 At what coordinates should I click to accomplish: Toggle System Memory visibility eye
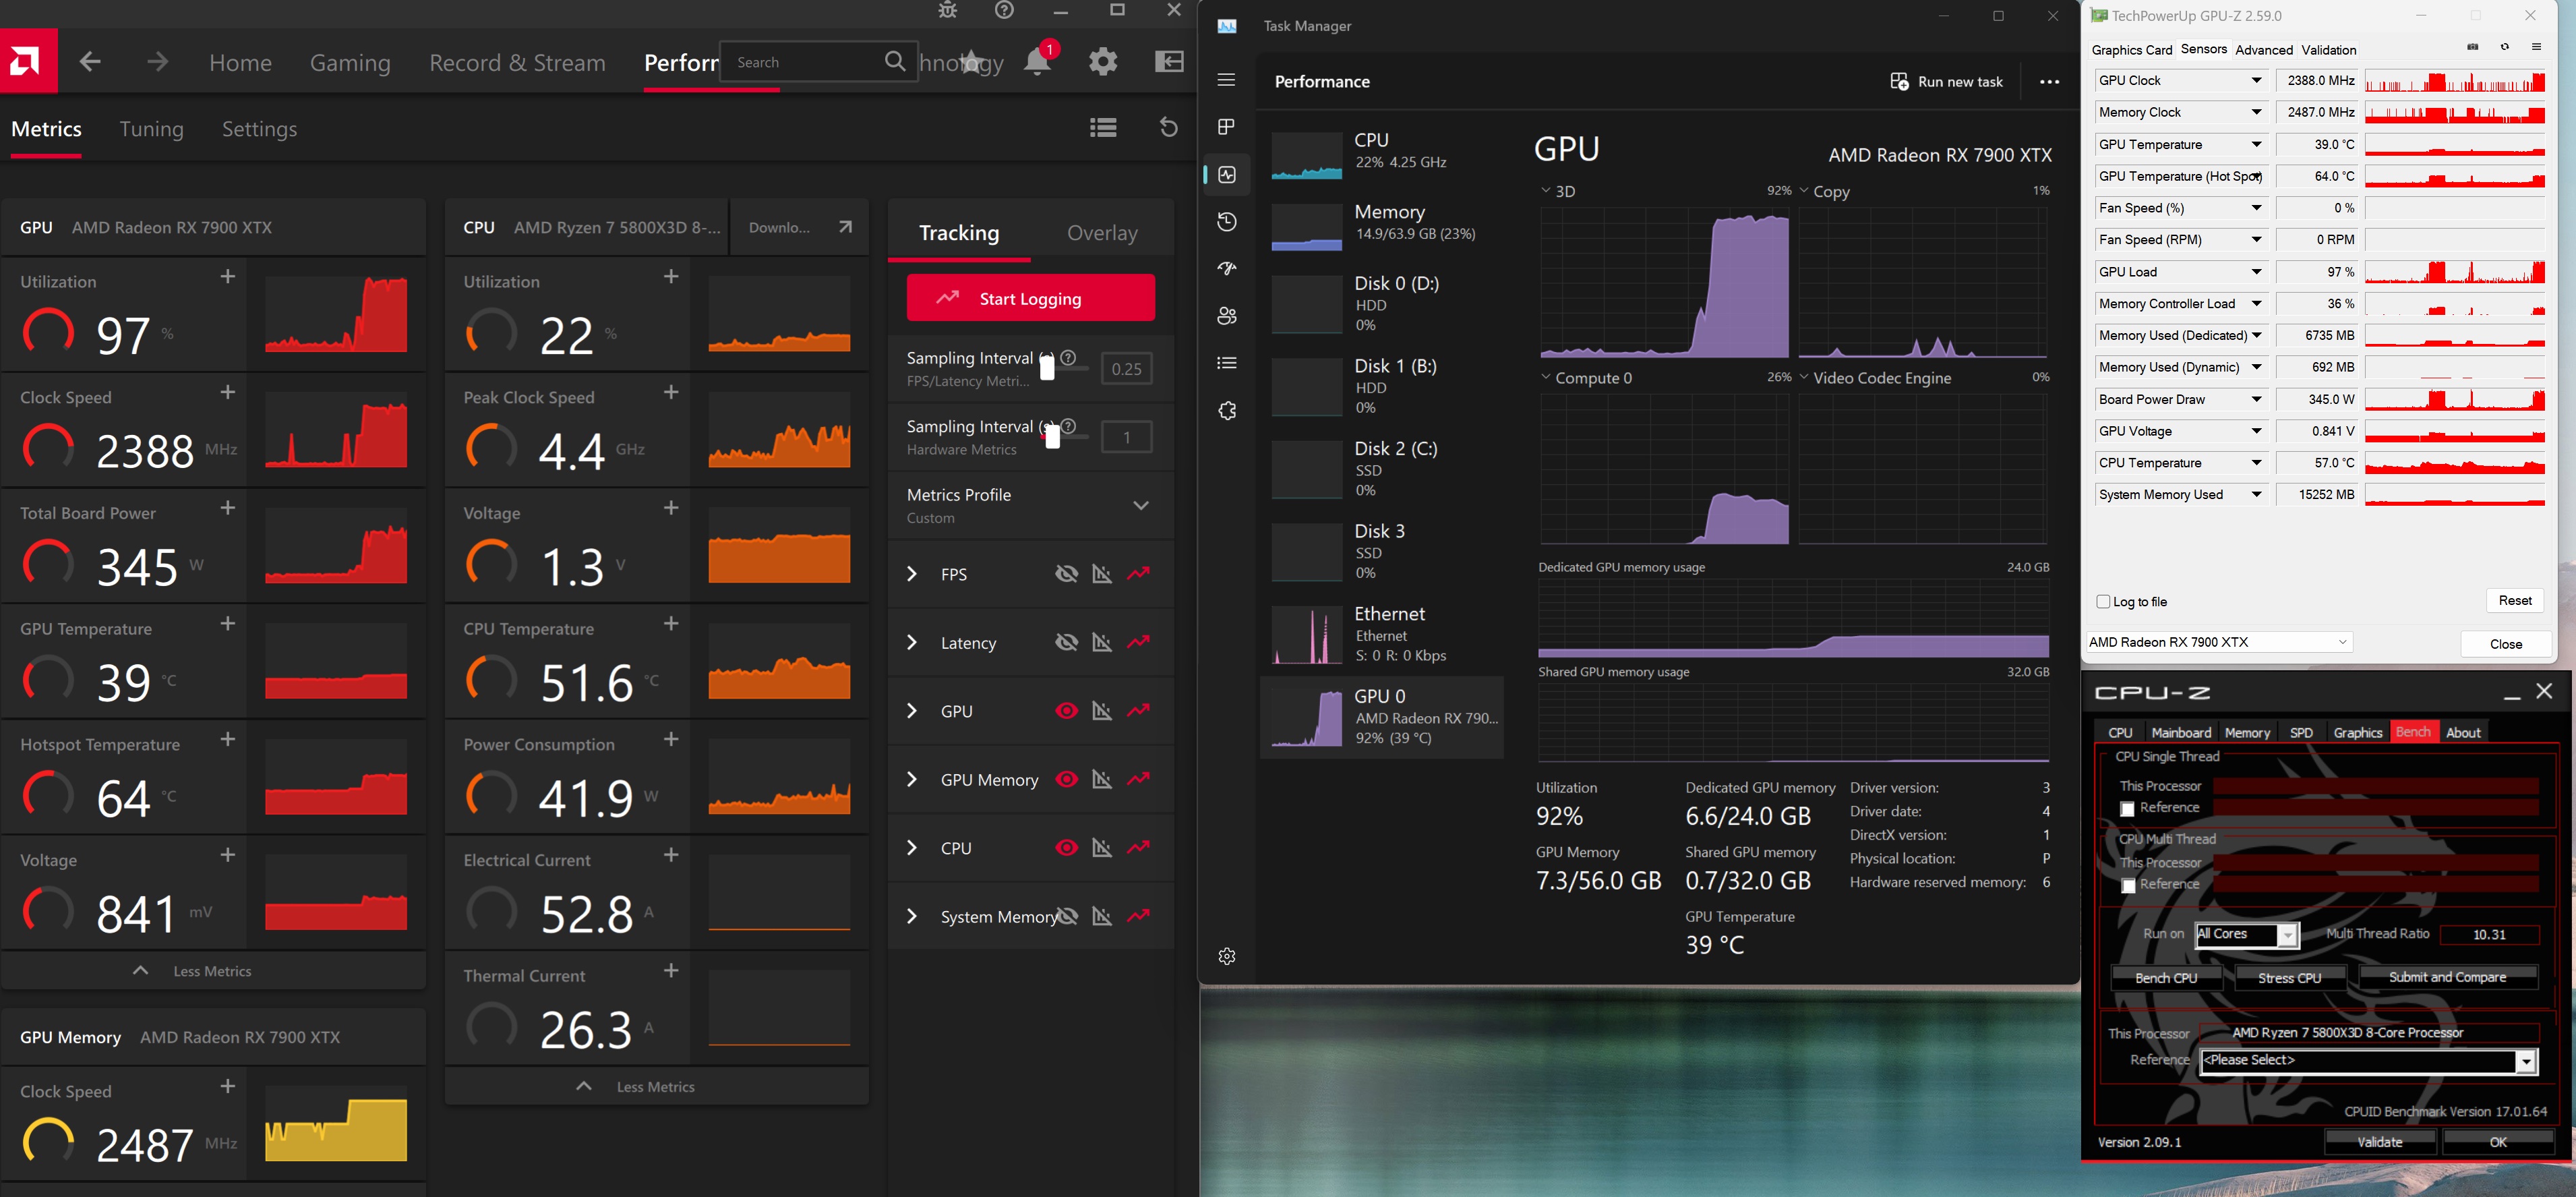pos(1067,917)
